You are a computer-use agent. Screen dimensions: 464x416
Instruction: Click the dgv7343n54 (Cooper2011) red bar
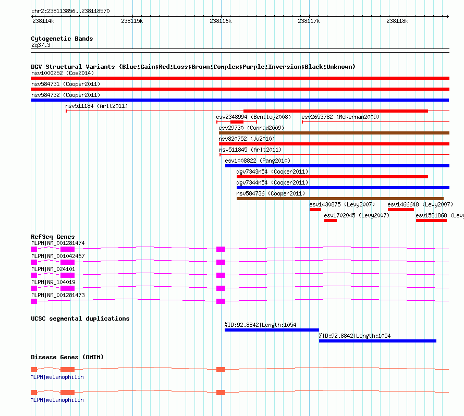click(x=332, y=177)
